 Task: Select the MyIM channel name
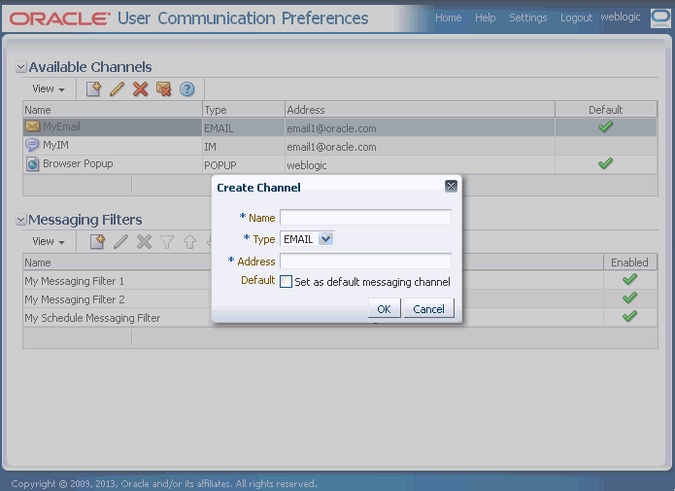[55, 145]
